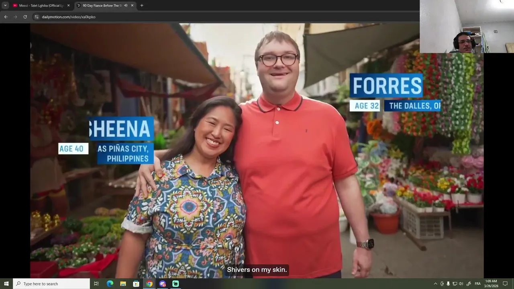This screenshot has width=514, height=289.
Task: Open File Explorer from the taskbar
Action: pyautogui.click(x=123, y=284)
